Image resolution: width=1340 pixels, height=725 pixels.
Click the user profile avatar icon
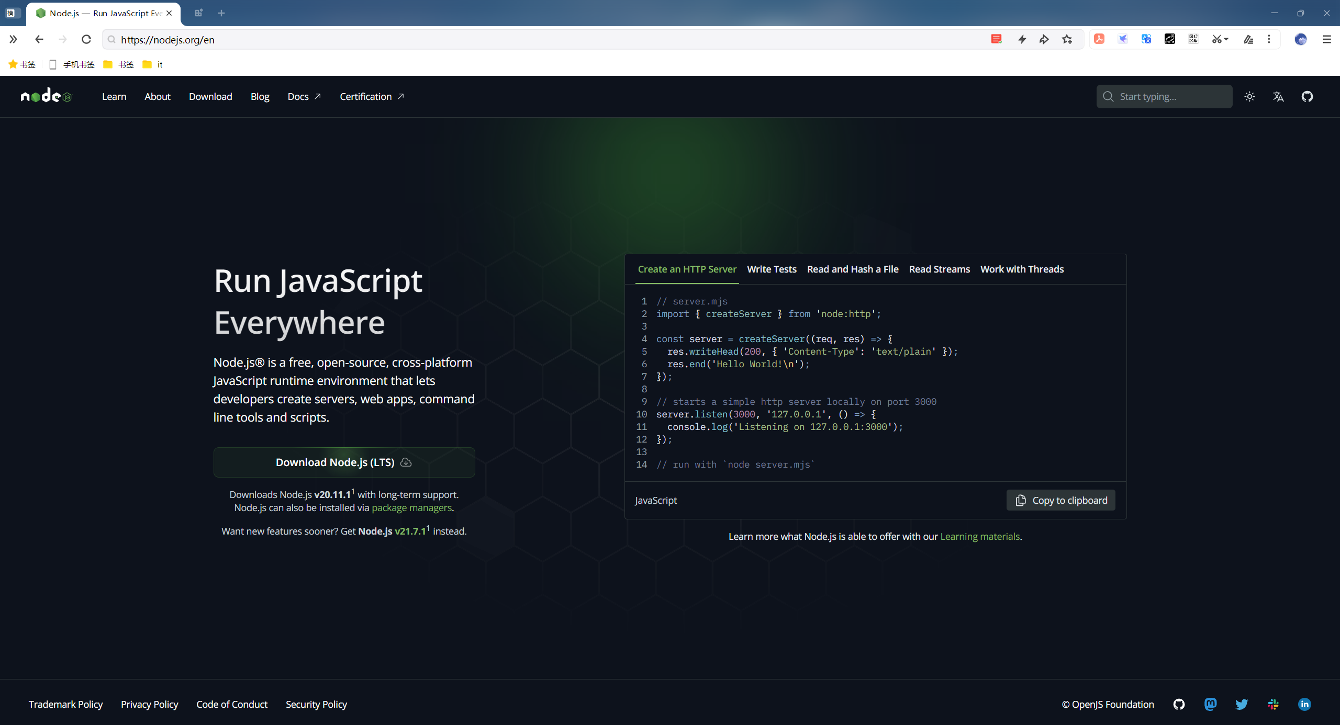(1301, 39)
